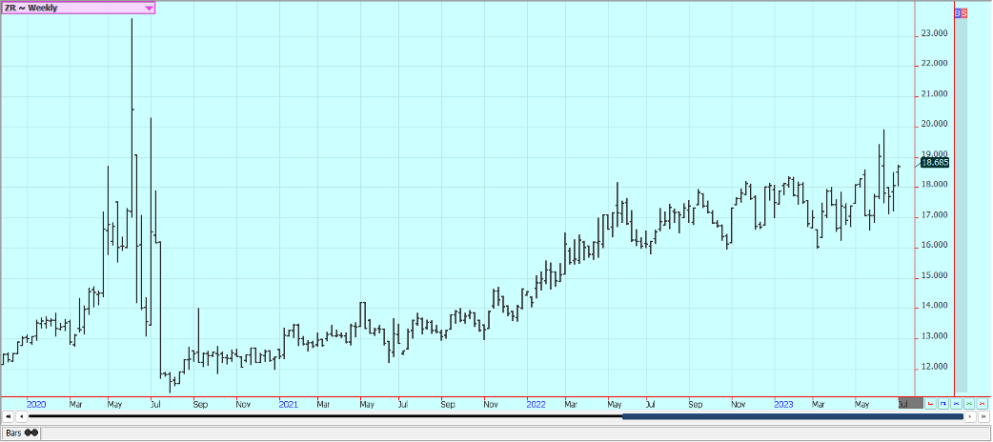Image resolution: width=993 pixels, height=442 pixels.
Task: Jump to end with double-right arrow
Action: click(x=983, y=416)
